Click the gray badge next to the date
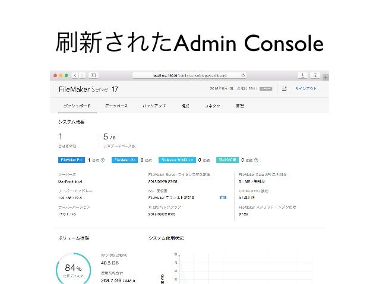This screenshot has height=284, width=379. click(x=266, y=89)
